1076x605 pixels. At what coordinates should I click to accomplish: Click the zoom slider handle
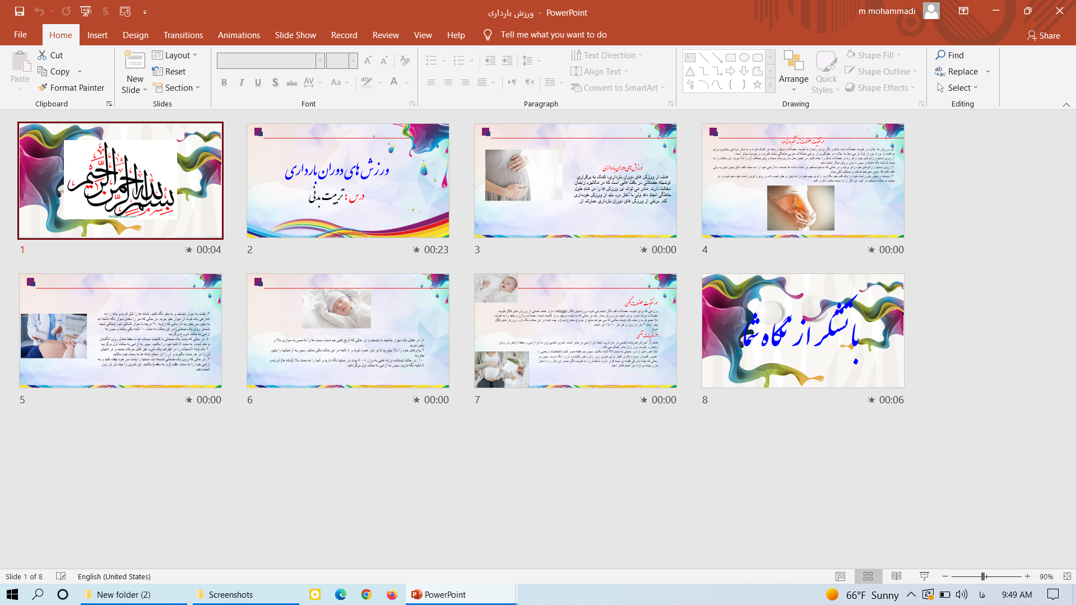tap(983, 576)
